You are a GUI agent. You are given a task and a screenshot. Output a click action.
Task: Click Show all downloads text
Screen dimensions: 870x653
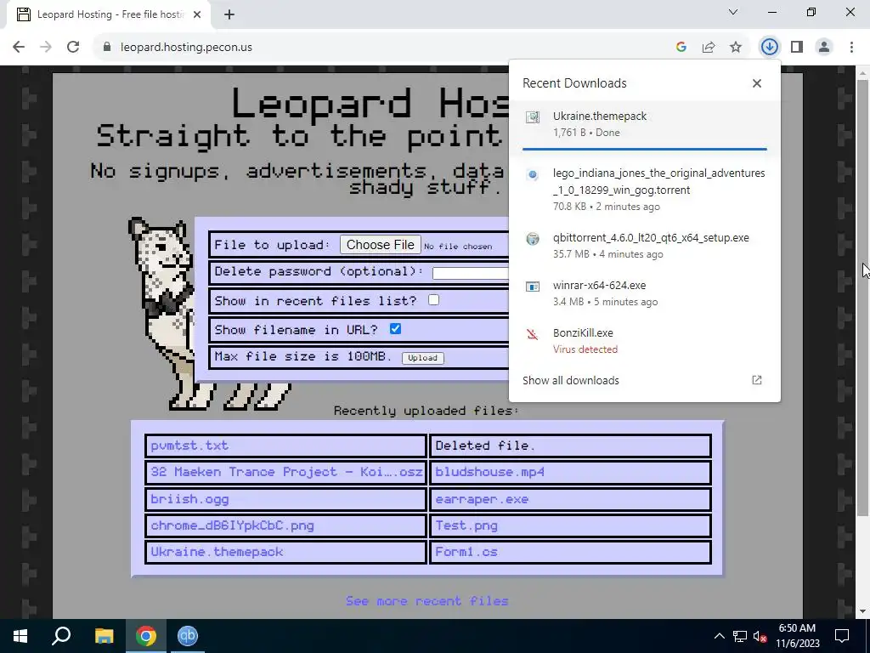tap(570, 380)
